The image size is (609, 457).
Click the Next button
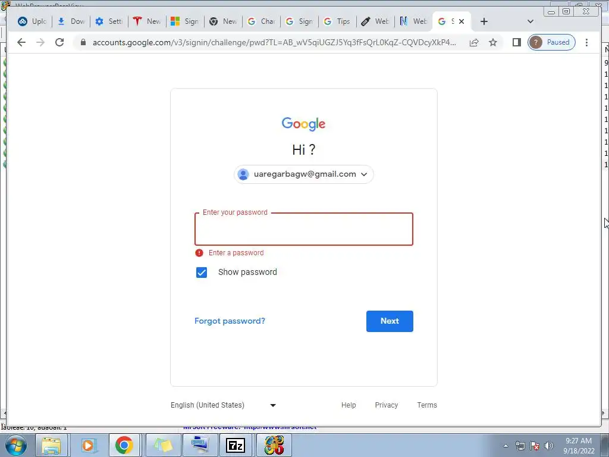390,321
